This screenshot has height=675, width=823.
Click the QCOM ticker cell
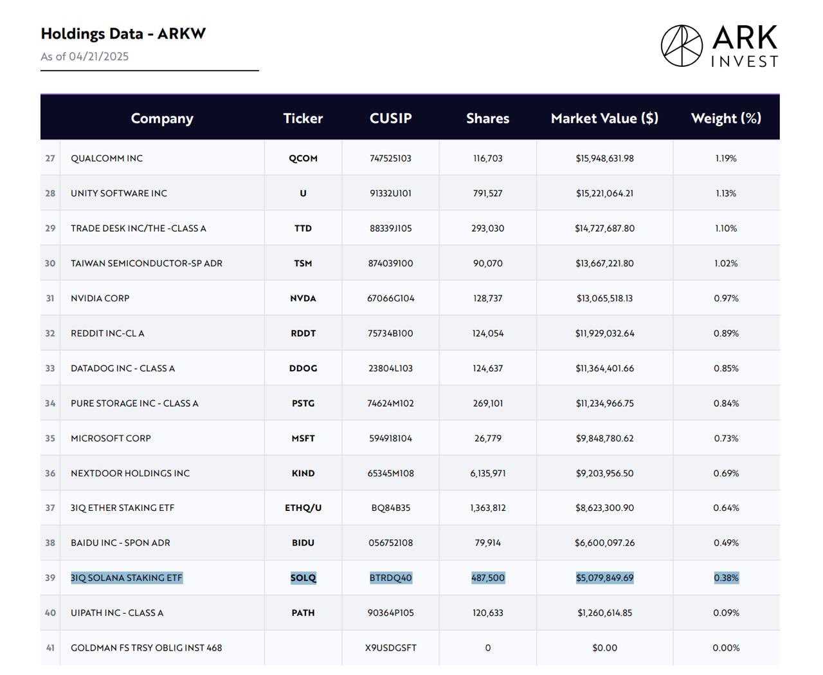pyautogui.click(x=303, y=158)
